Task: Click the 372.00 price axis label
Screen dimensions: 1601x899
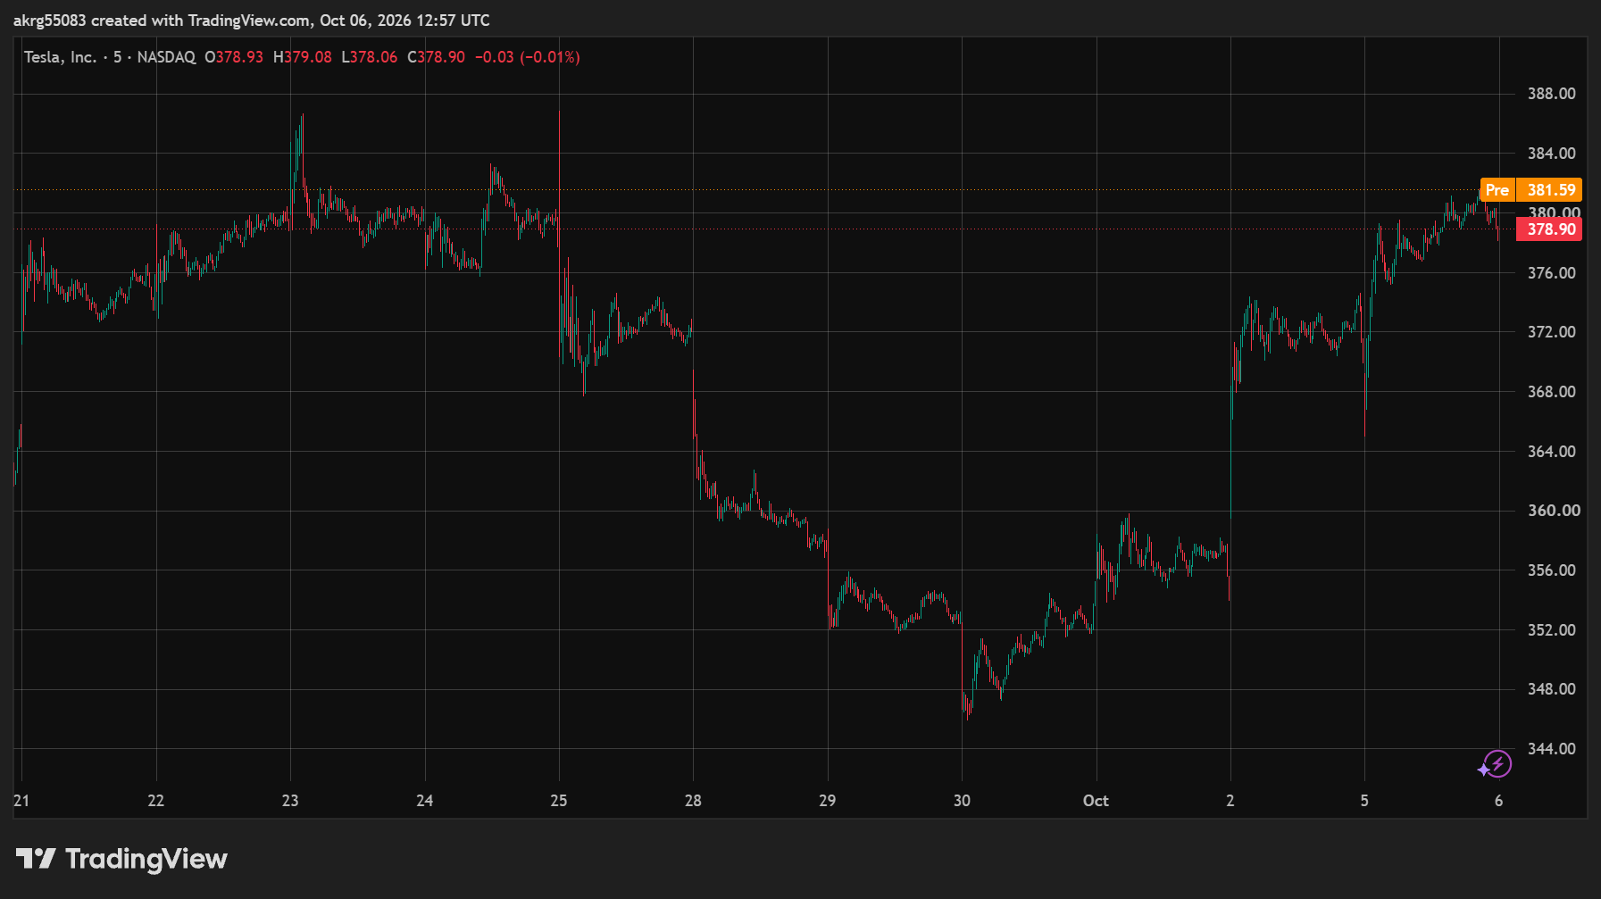Action: pyautogui.click(x=1551, y=332)
